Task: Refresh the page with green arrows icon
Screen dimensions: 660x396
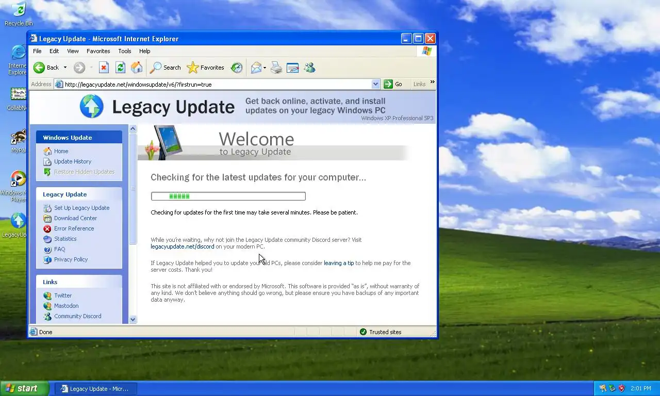Action: 120,68
